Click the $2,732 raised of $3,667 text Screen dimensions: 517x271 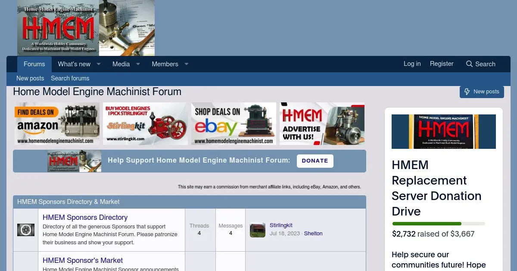(433, 234)
